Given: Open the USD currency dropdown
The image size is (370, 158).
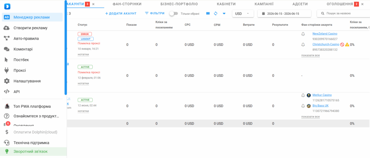Looking at the screenshot, I should point(243,14).
